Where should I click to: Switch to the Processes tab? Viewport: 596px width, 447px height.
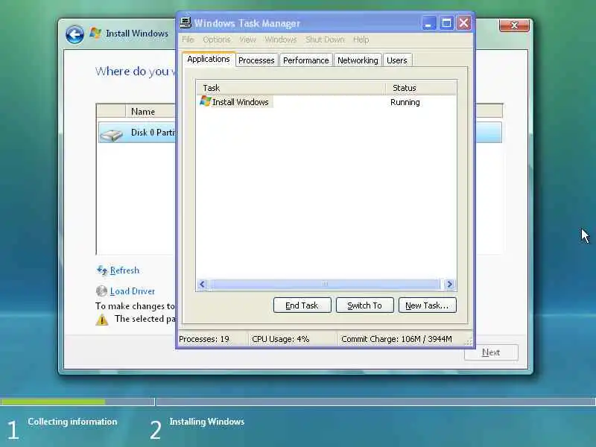[256, 60]
